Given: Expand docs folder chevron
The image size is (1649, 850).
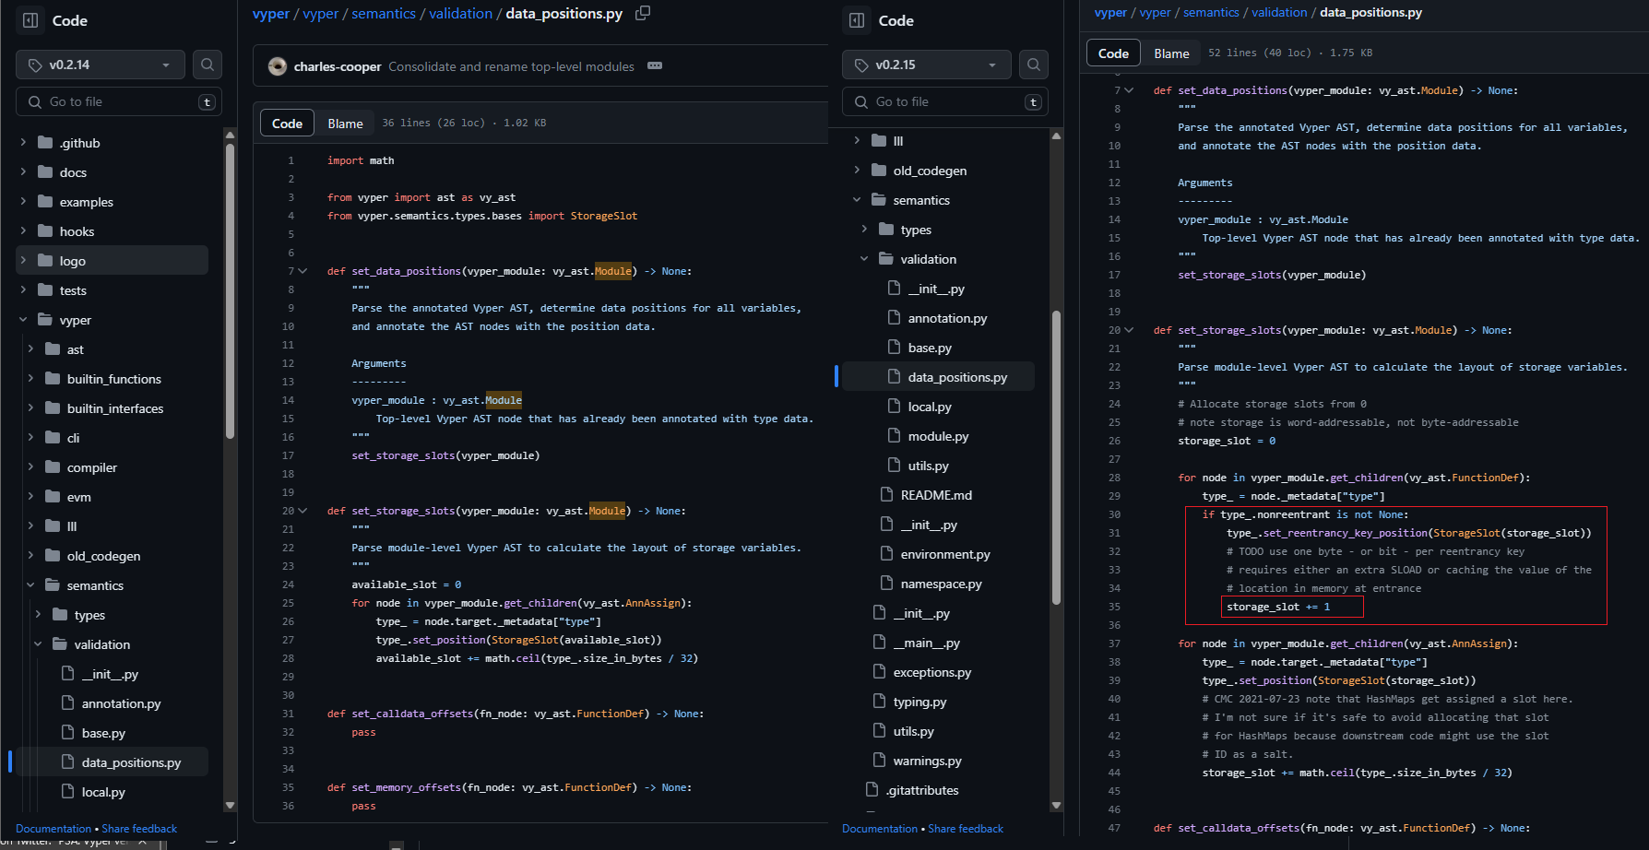Looking at the screenshot, I should pyautogui.click(x=23, y=172).
